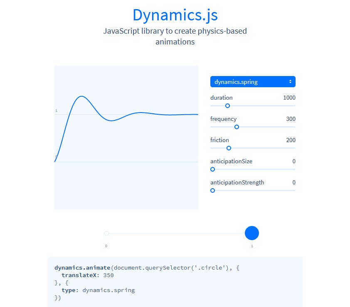The height and width of the screenshot is (307, 350).
Task: Click the friction slider handle
Action: [x=229, y=148]
